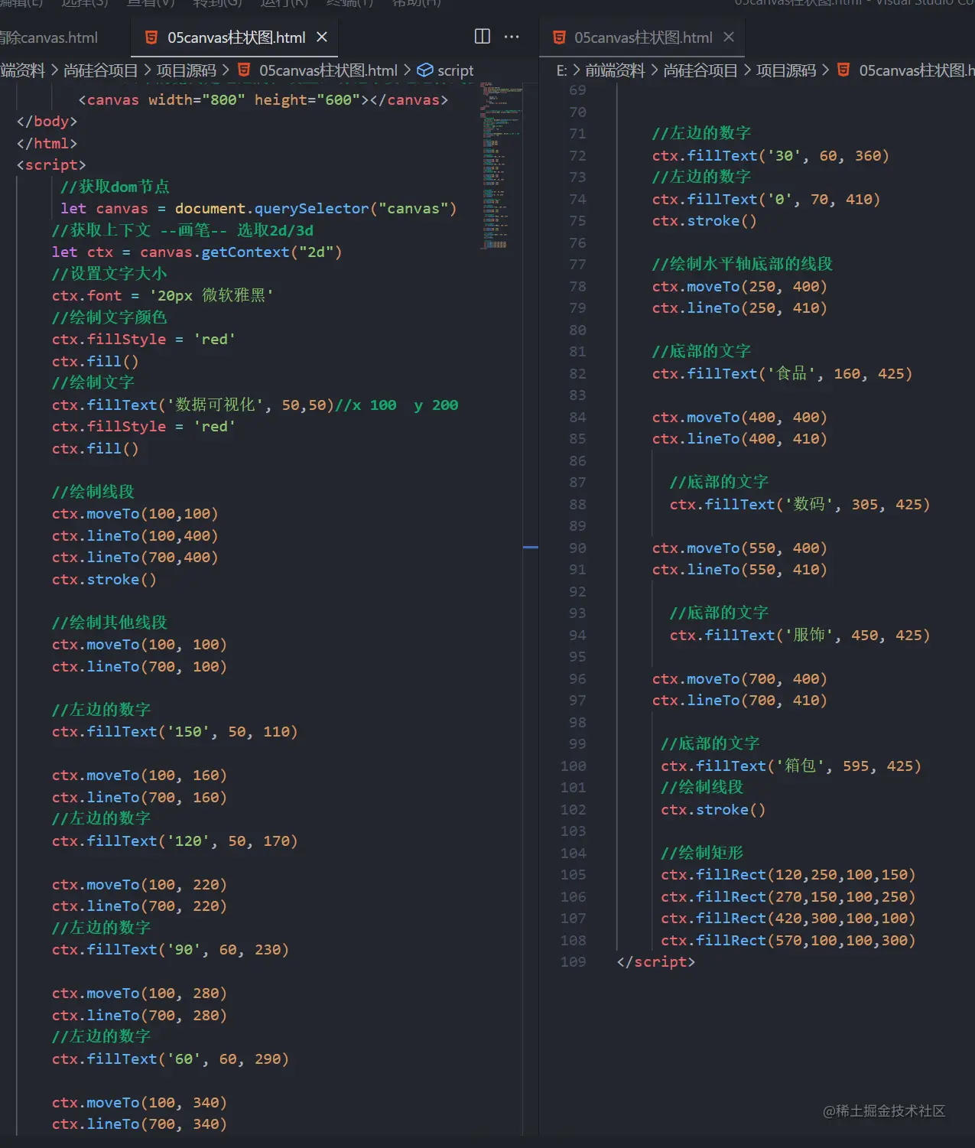975x1148 pixels.
Task: Select left pane 05canvas柱状图.html tab label
Action: 236,37
